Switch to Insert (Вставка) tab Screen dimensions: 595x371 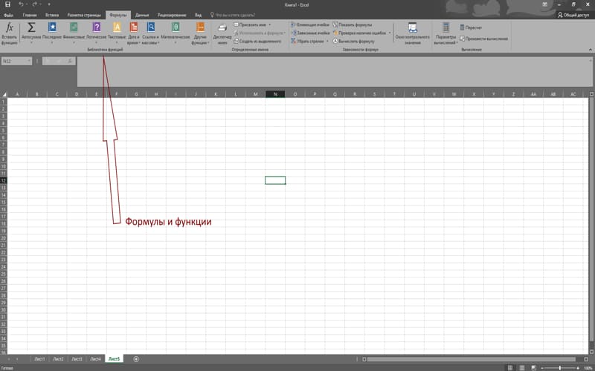click(x=52, y=15)
